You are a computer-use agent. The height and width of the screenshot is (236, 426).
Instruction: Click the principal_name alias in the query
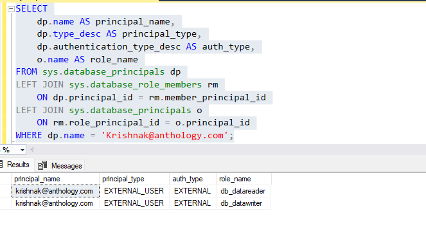[x=132, y=22]
